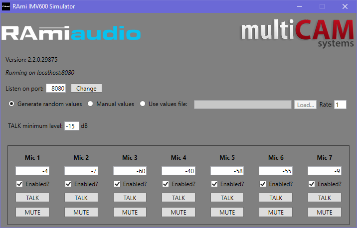Toggle Mic 2 Enabled checkbox
Screen dimensions: 357x228
68,184
